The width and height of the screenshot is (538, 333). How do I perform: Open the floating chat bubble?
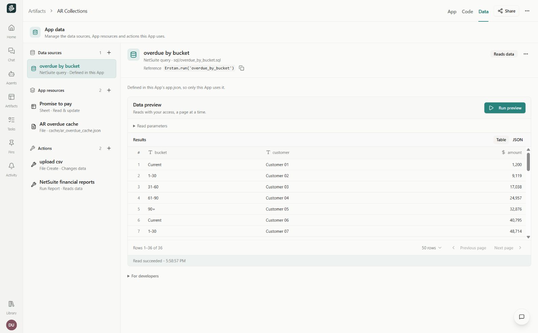click(522, 317)
